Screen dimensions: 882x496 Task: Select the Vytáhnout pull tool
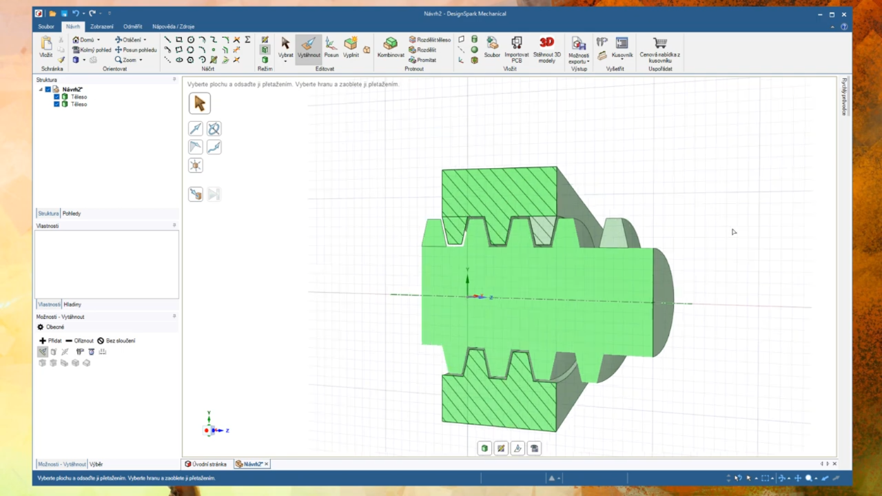point(309,48)
